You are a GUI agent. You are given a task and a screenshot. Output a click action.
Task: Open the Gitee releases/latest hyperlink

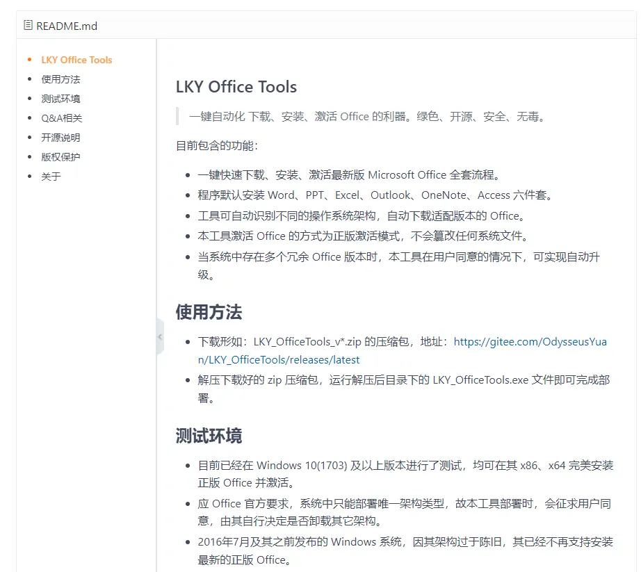tap(530, 342)
